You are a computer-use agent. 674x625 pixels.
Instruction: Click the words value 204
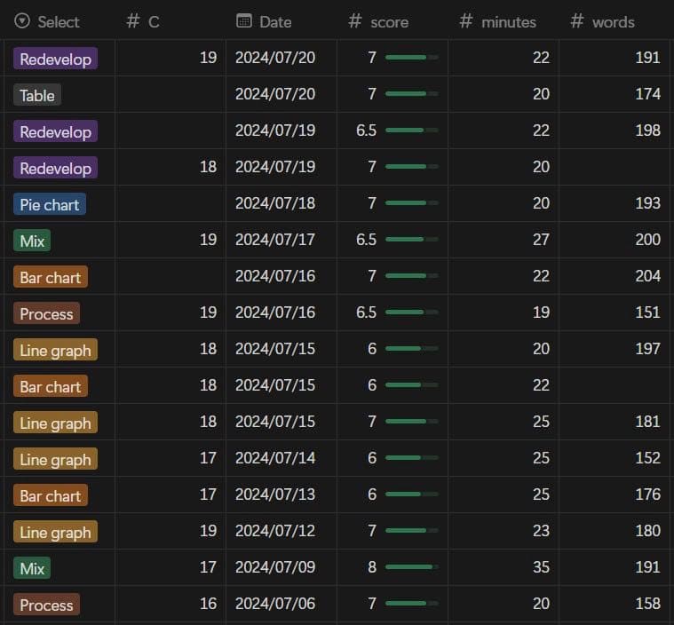[647, 276]
